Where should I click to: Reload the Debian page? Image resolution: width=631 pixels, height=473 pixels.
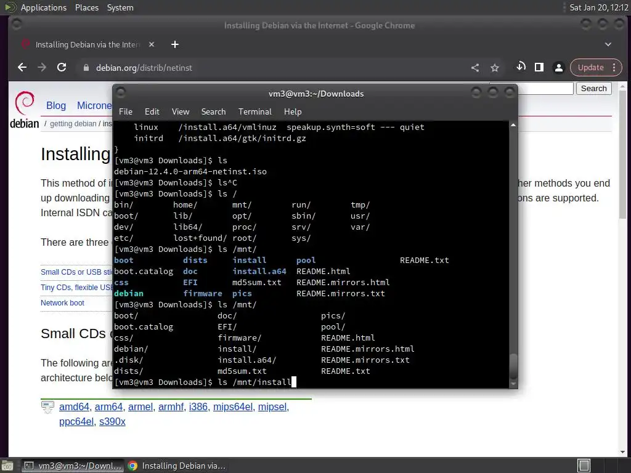coord(62,68)
